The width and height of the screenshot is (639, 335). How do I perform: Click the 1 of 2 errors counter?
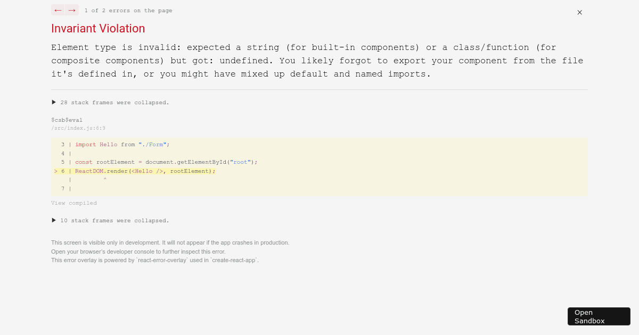pyautogui.click(x=128, y=10)
